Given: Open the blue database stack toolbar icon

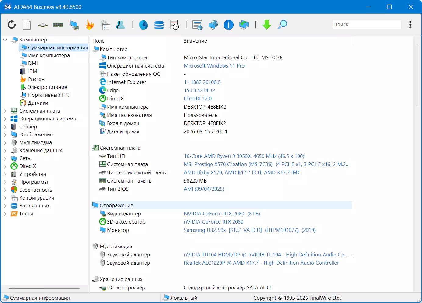Looking at the screenshot, I should [159, 25].
